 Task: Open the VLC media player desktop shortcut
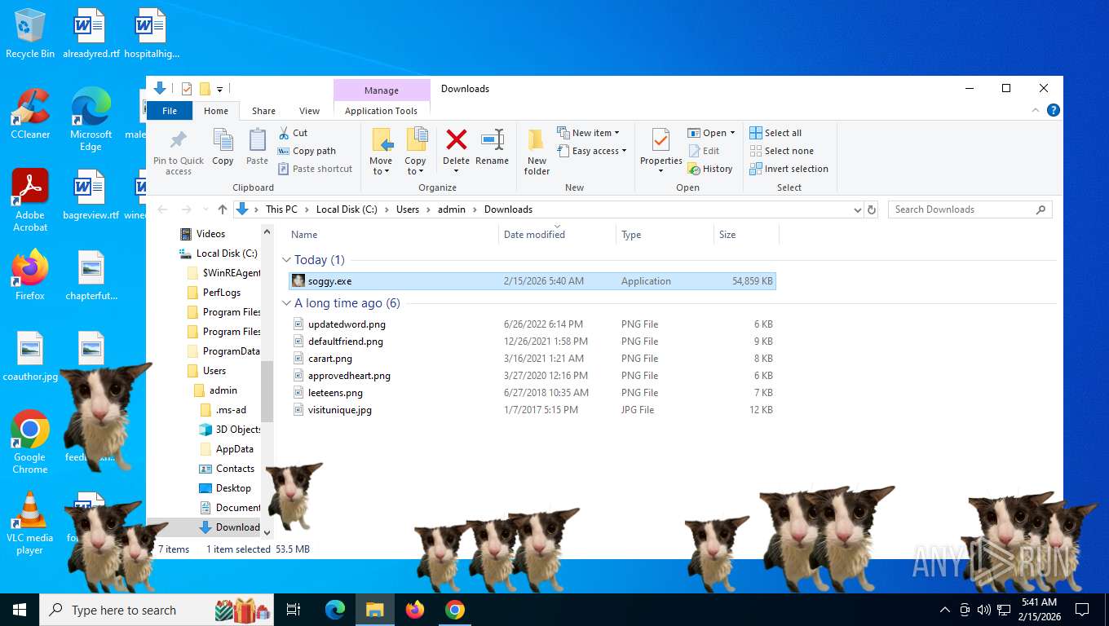click(30, 522)
